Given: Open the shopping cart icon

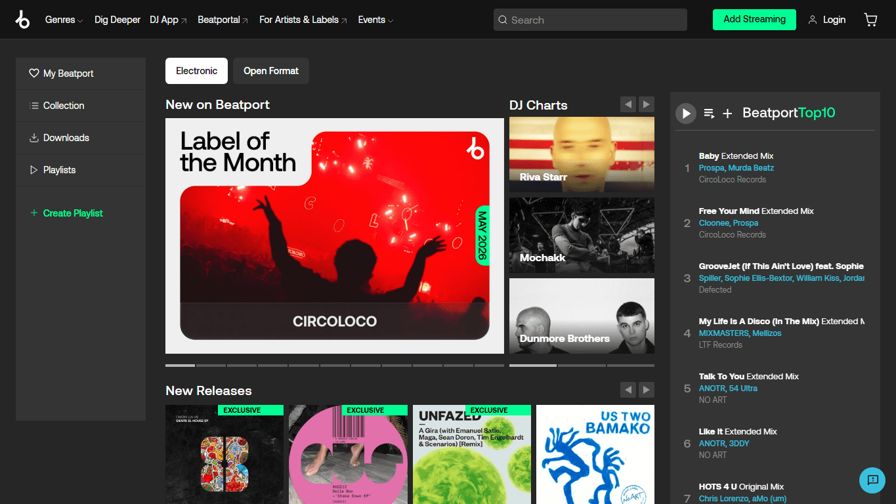Looking at the screenshot, I should click(870, 20).
